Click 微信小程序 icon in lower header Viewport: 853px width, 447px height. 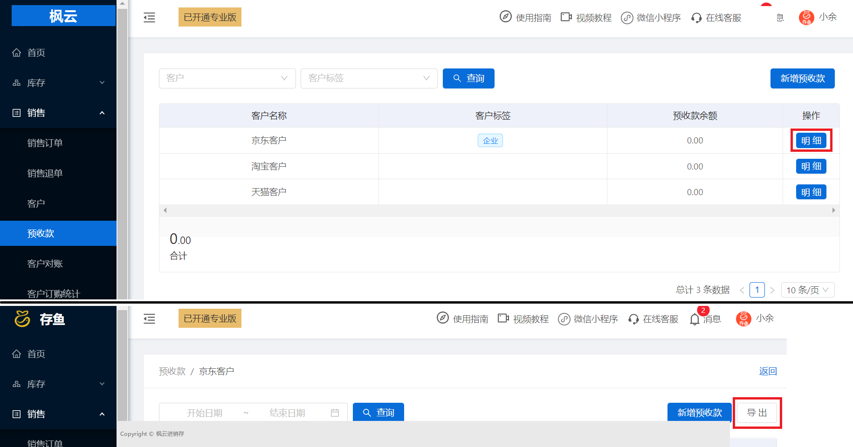(564, 319)
